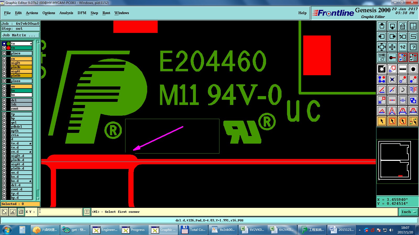Viewport: 419px width, 235px height.
Task: Open the Engineer taskbar window
Action: pos(105,230)
